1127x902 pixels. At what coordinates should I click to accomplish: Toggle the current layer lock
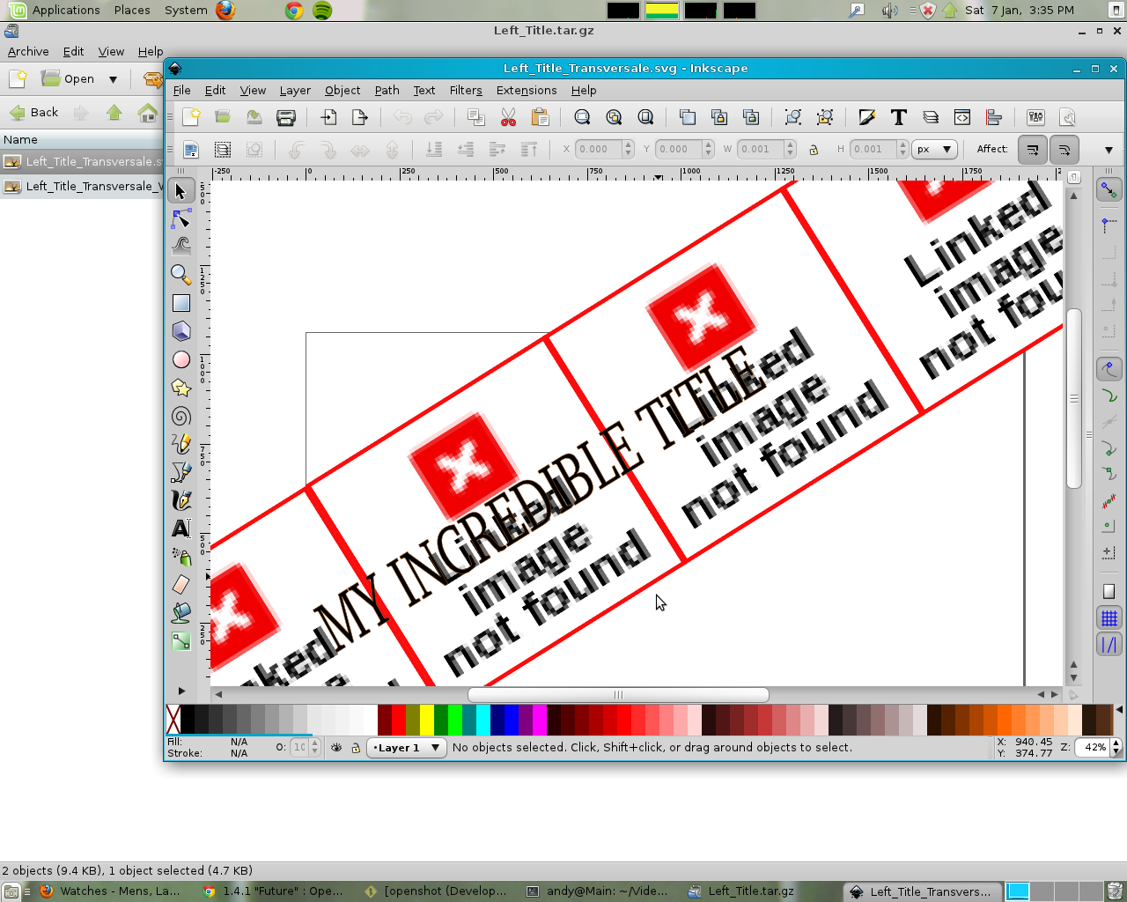(x=356, y=748)
